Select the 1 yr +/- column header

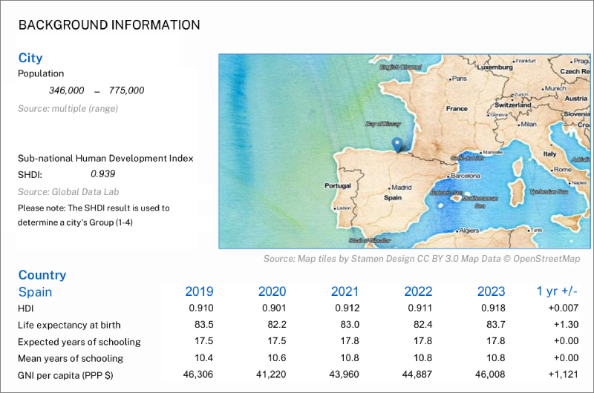[x=559, y=291]
